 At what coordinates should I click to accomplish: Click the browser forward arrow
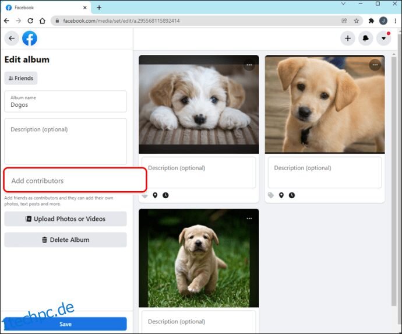click(x=19, y=21)
